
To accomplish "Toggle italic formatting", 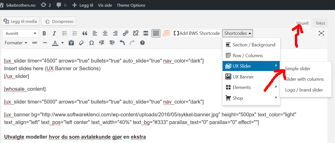I will (x=54, y=33).
